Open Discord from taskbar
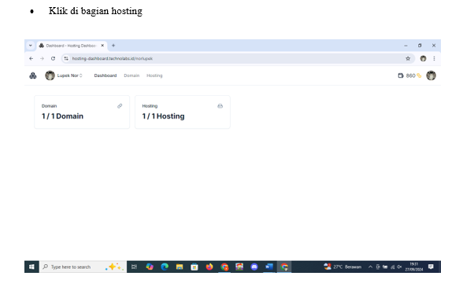 pyautogui.click(x=254, y=267)
